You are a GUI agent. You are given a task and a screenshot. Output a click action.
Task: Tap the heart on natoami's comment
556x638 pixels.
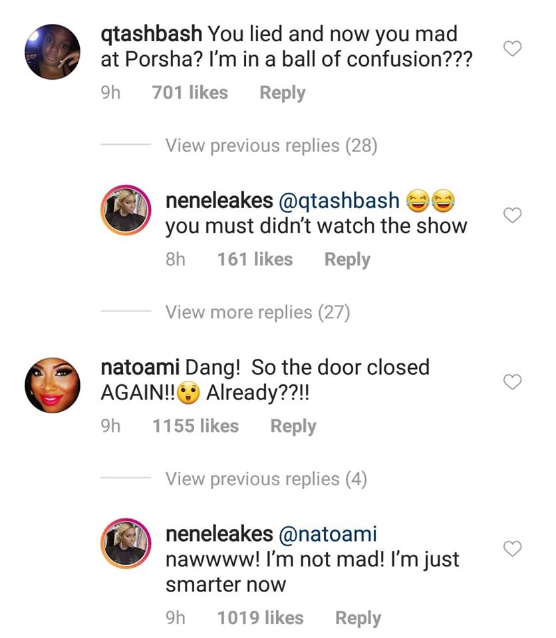[x=512, y=382]
